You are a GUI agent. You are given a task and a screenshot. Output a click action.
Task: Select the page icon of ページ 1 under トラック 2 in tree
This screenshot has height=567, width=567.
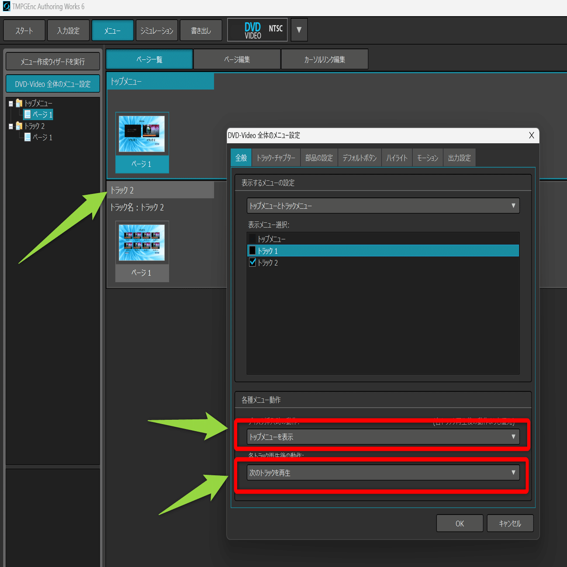click(x=28, y=137)
